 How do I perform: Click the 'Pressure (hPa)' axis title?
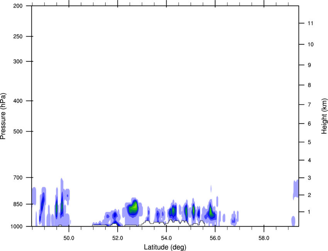coord(3,116)
